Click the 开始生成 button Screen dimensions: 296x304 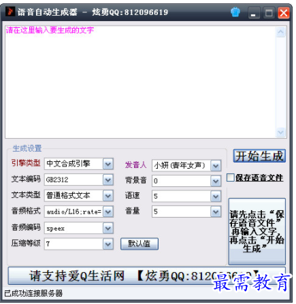[259, 156]
